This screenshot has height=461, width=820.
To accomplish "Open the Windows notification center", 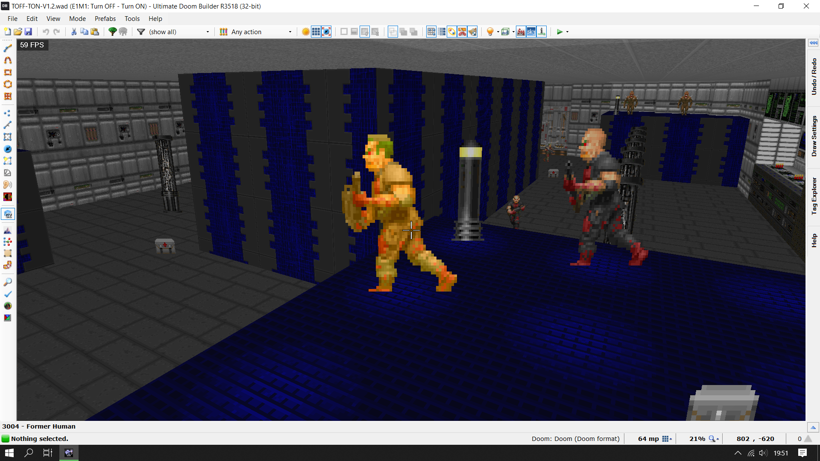I will (802, 453).
